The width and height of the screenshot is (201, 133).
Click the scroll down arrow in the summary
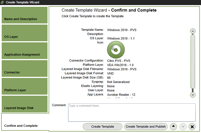193,95
